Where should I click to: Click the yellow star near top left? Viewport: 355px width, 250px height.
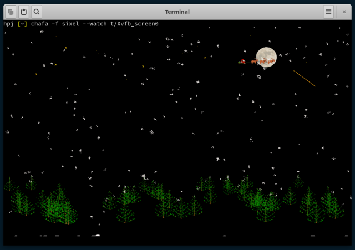point(65,48)
